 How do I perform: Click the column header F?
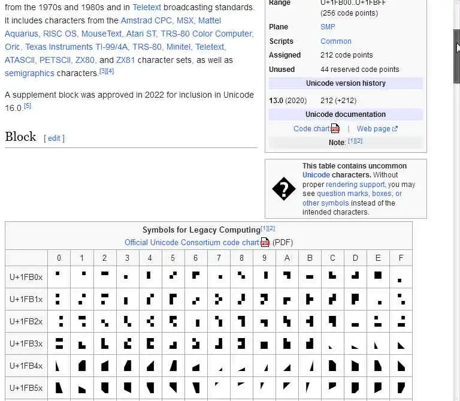click(x=401, y=258)
